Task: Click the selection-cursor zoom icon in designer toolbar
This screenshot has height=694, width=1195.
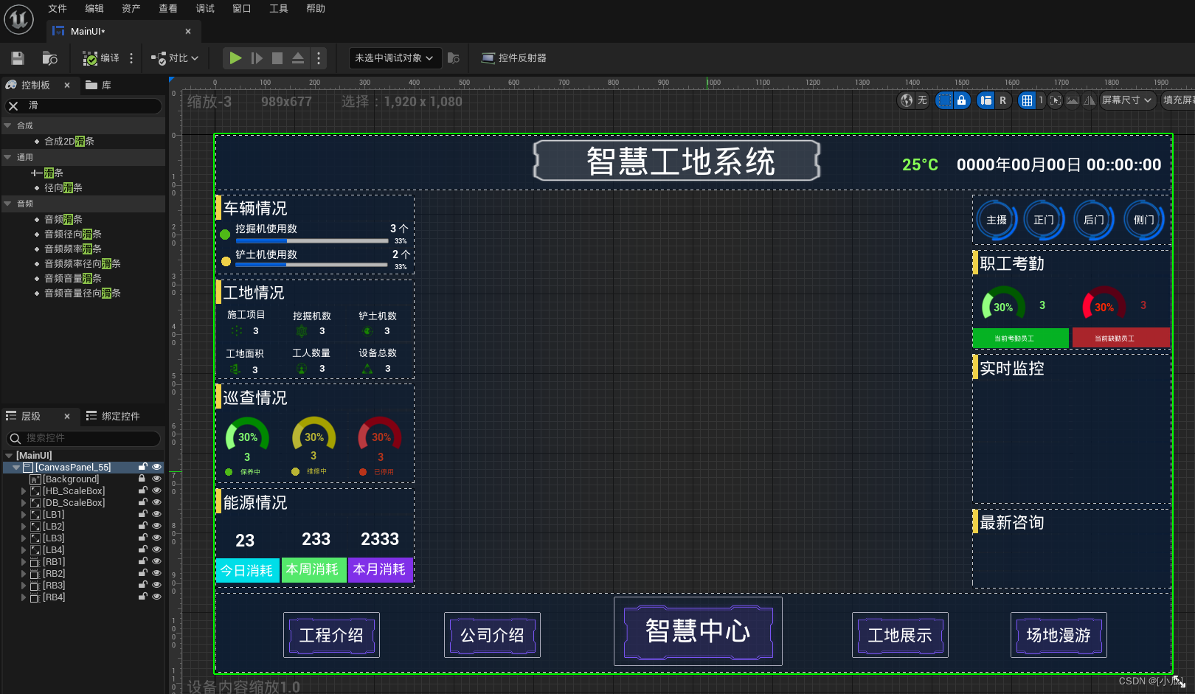Action: click(x=1056, y=100)
